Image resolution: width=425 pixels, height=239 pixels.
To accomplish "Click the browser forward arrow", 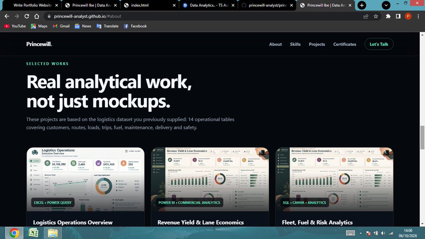I will [x=17, y=16].
